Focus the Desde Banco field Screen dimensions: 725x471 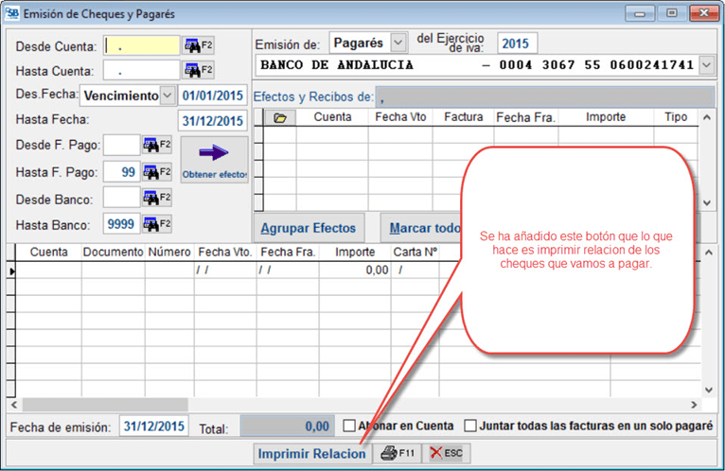click(x=121, y=199)
